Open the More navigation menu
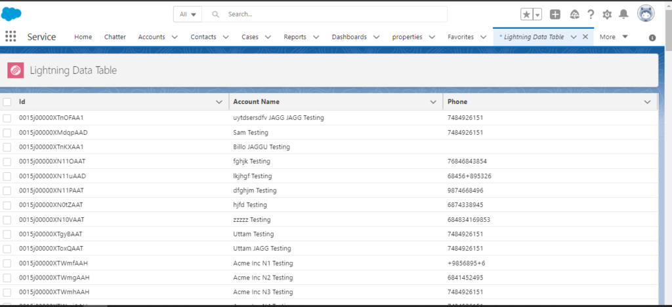 click(x=614, y=37)
